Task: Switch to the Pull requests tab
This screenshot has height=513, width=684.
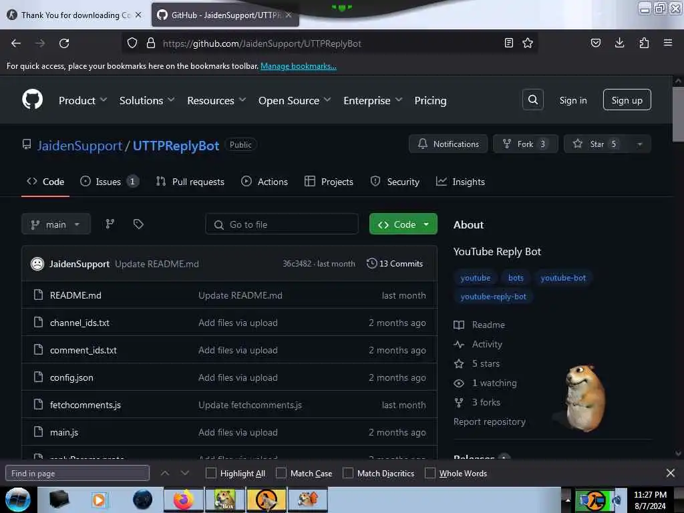Action: (x=190, y=182)
